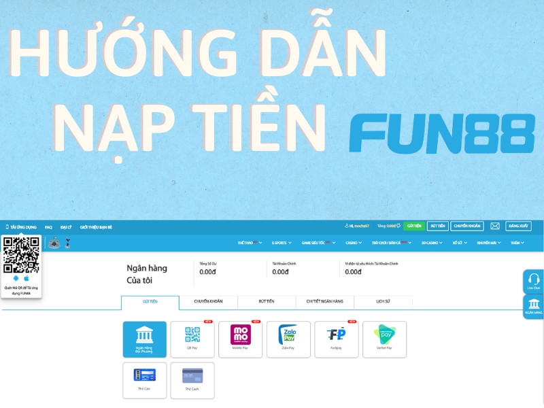Click the Newcastle club crest logo

[54, 243]
